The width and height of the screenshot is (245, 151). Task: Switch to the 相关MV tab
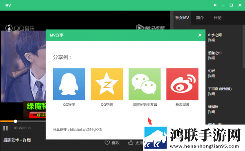click(x=182, y=18)
